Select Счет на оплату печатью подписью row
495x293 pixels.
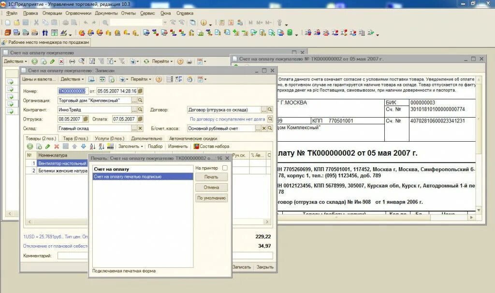(x=143, y=177)
